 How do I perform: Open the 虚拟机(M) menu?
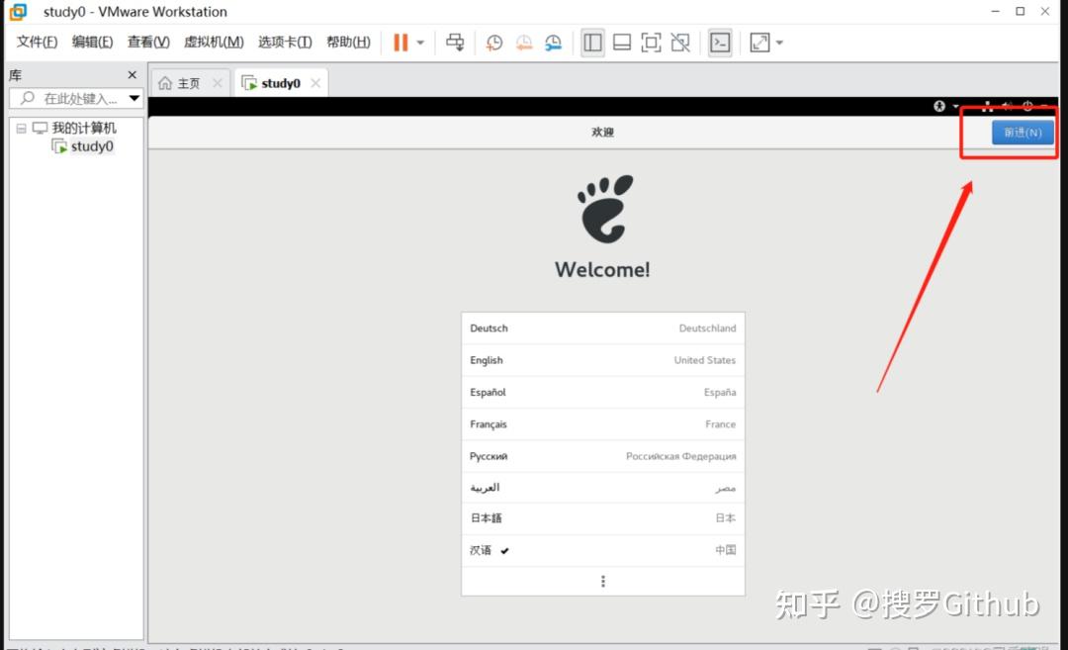coord(214,43)
